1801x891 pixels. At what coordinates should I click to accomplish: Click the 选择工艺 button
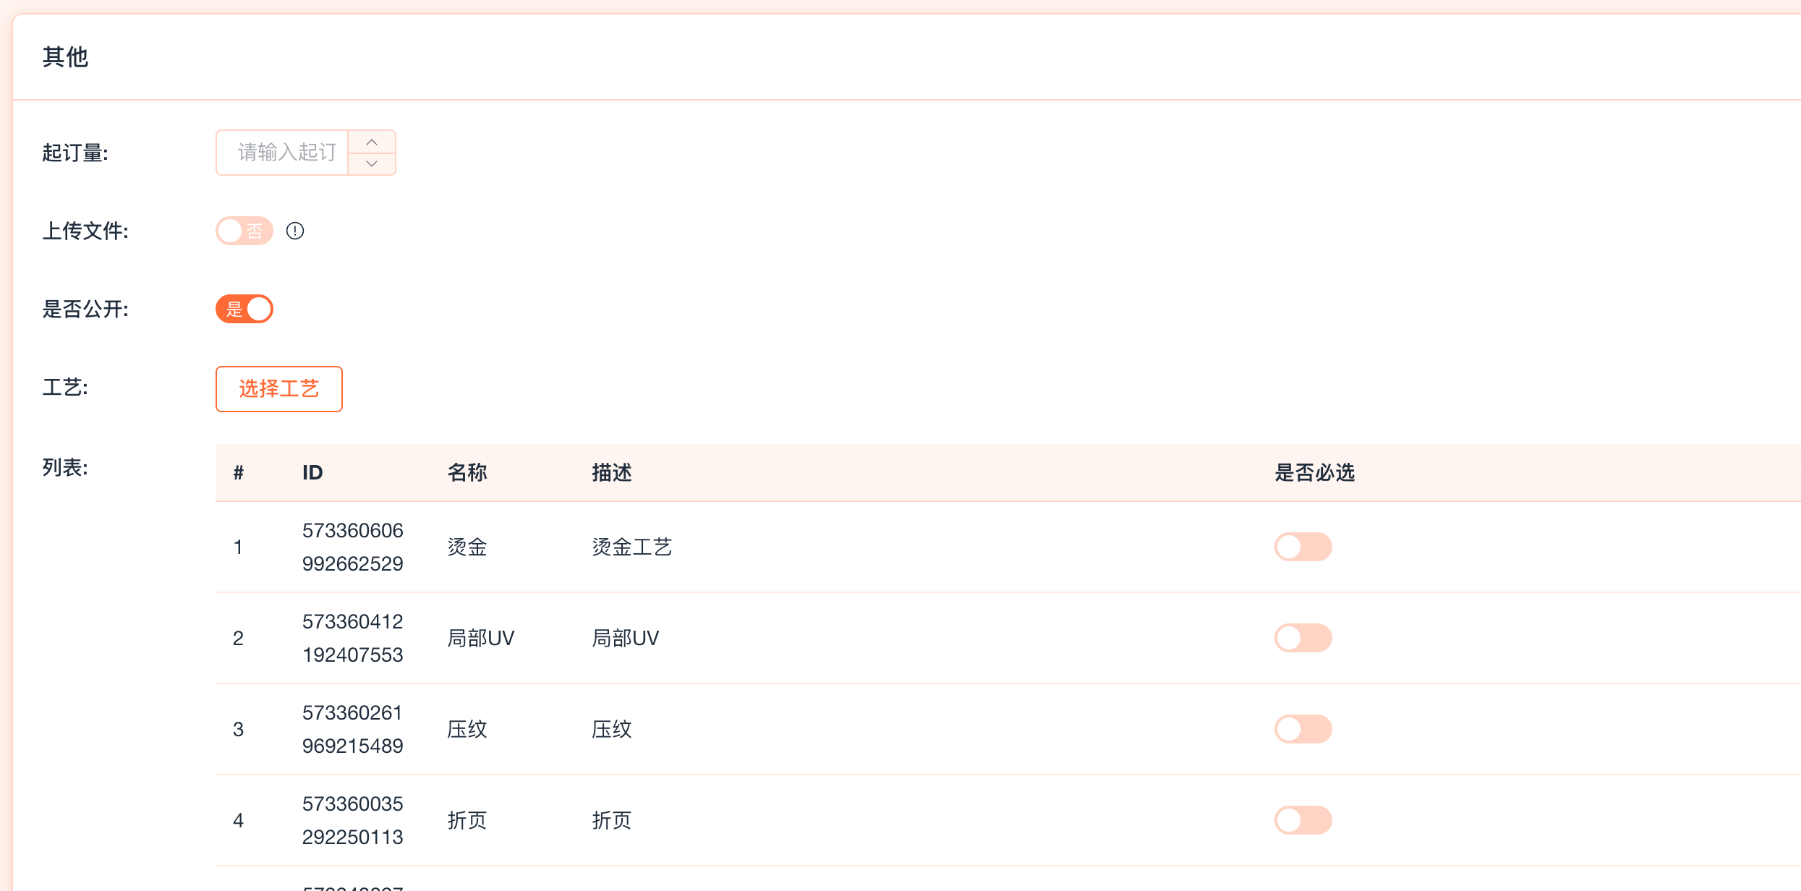278,389
